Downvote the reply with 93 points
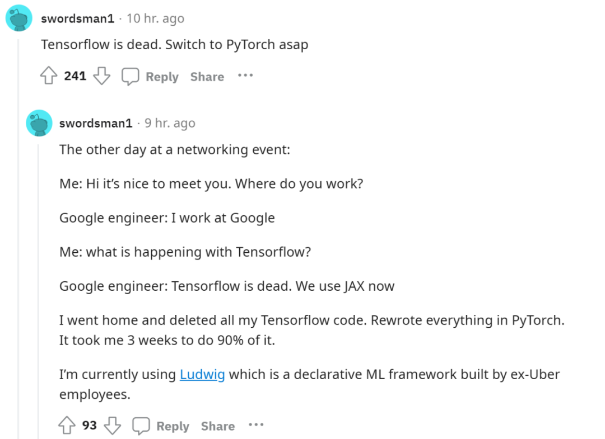The width and height of the screenshot is (605, 439). [113, 426]
